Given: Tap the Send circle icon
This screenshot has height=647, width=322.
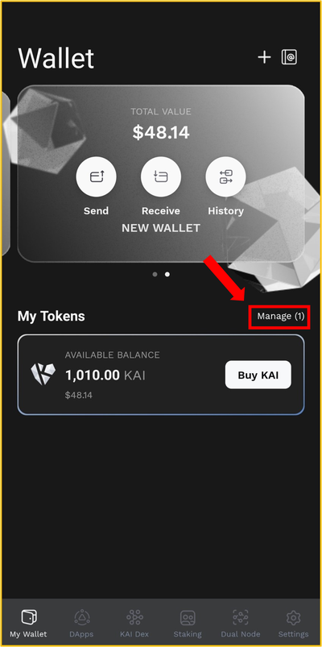Looking at the screenshot, I should pyautogui.click(x=96, y=176).
